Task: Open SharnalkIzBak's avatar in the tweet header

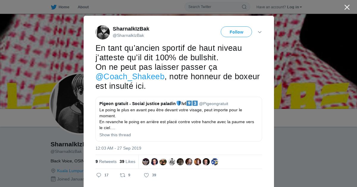Action: [x=103, y=32]
